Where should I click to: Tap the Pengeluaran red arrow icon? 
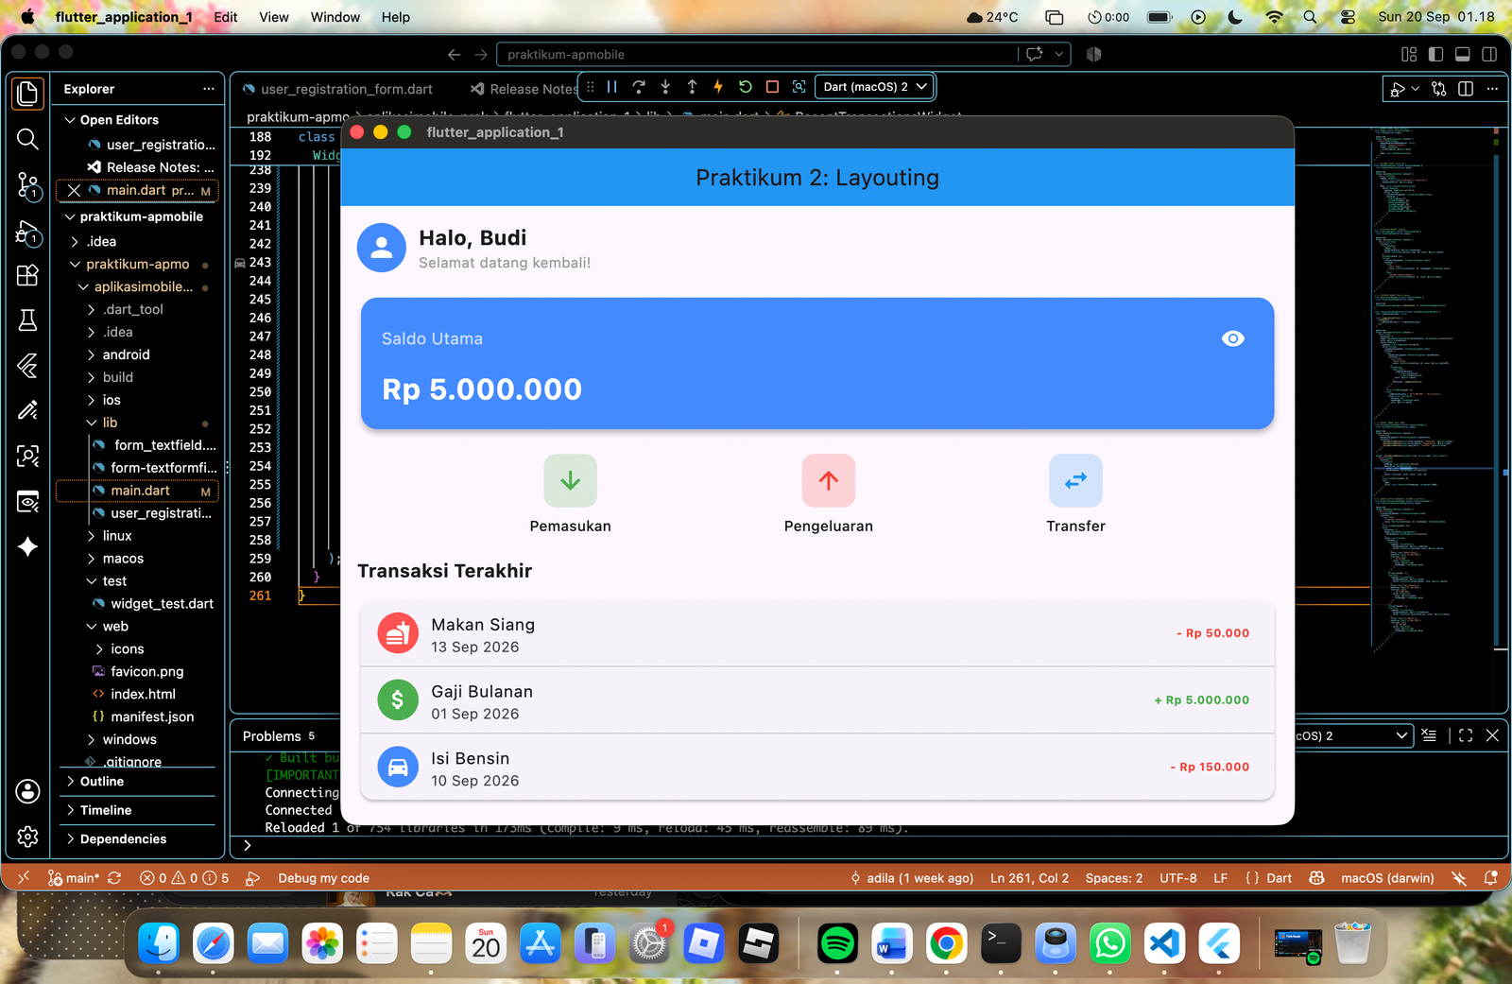pos(829,480)
